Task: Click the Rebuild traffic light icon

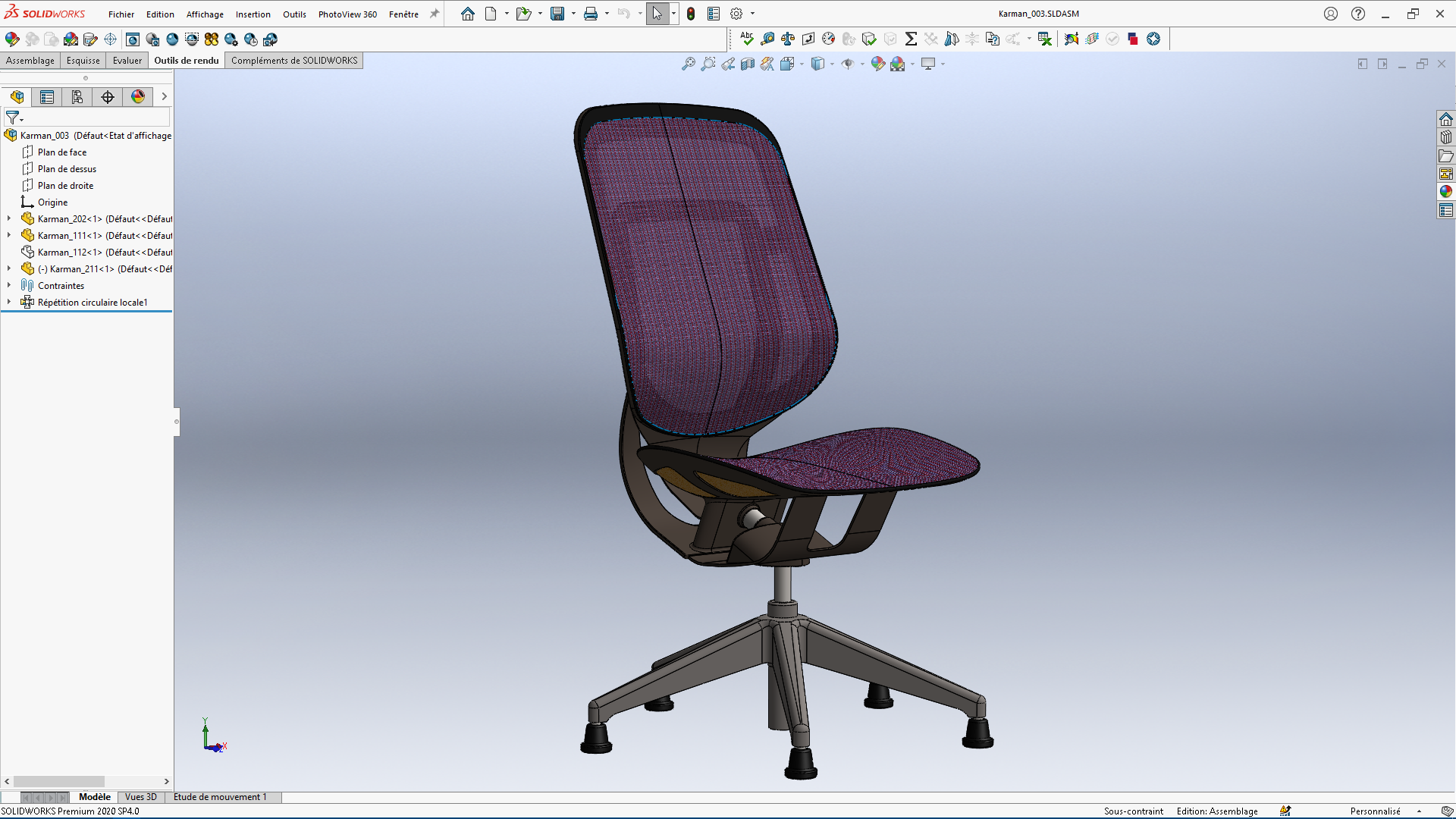Action: click(x=691, y=14)
